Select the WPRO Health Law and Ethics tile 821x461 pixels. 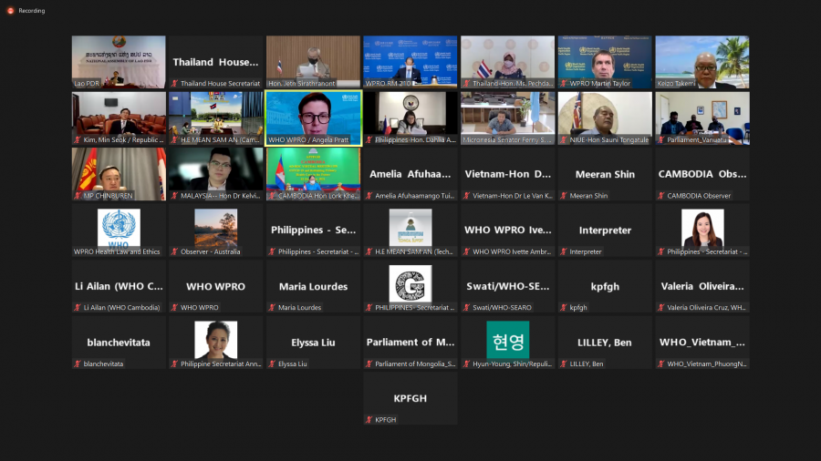(x=119, y=230)
